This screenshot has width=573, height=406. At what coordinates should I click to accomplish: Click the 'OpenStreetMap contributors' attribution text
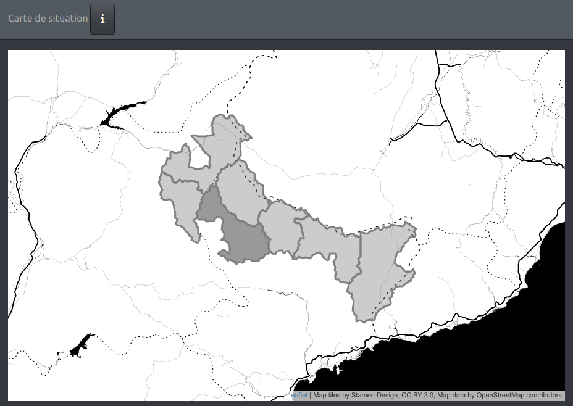(x=519, y=395)
